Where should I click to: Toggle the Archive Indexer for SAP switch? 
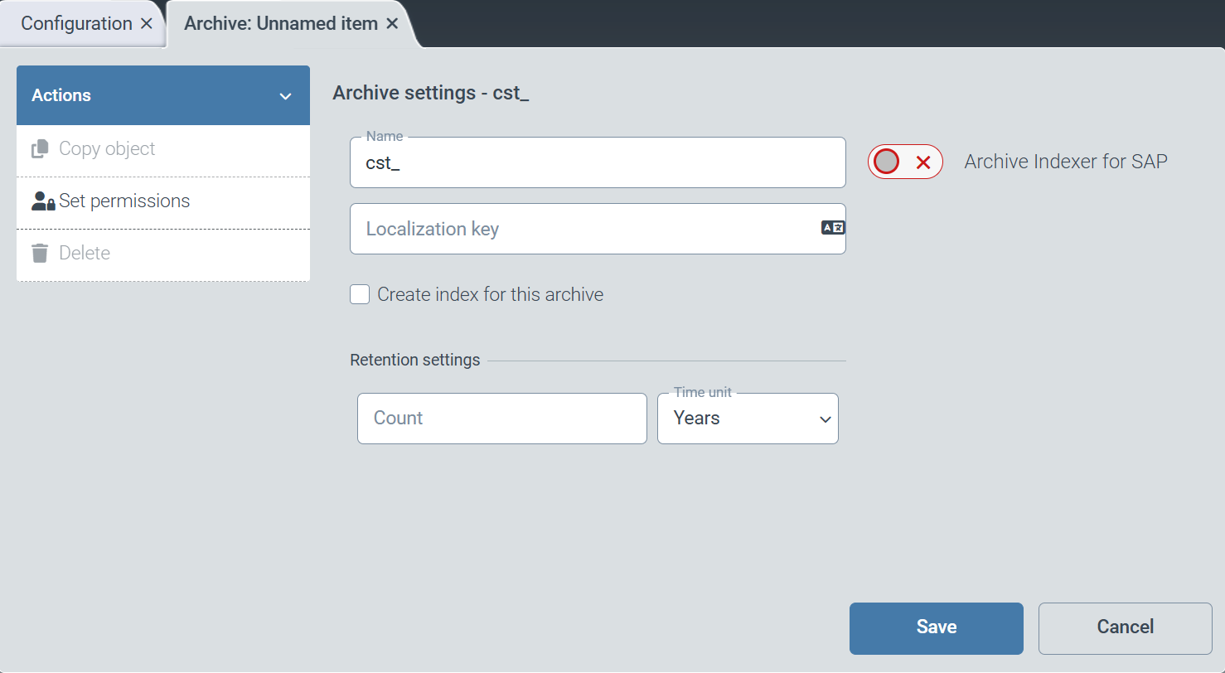pyautogui.click(x=905, y=162)
